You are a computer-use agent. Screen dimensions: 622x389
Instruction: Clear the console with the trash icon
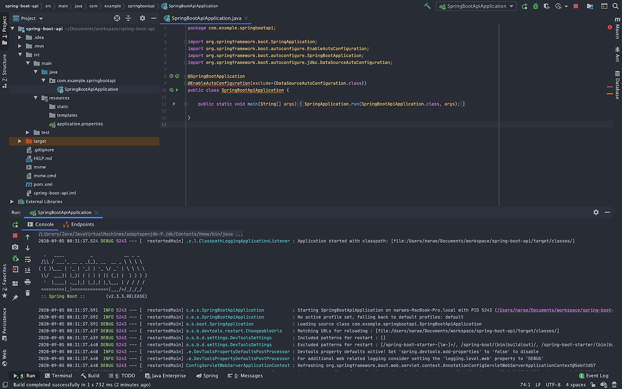click(x=28, y=293)
